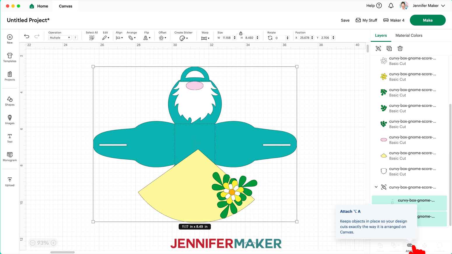Screen dimensions: 452x254
Task: Open the Arrange dropdown
Action: point(132,38)
